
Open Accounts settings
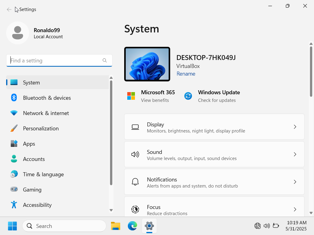point(57,159)
